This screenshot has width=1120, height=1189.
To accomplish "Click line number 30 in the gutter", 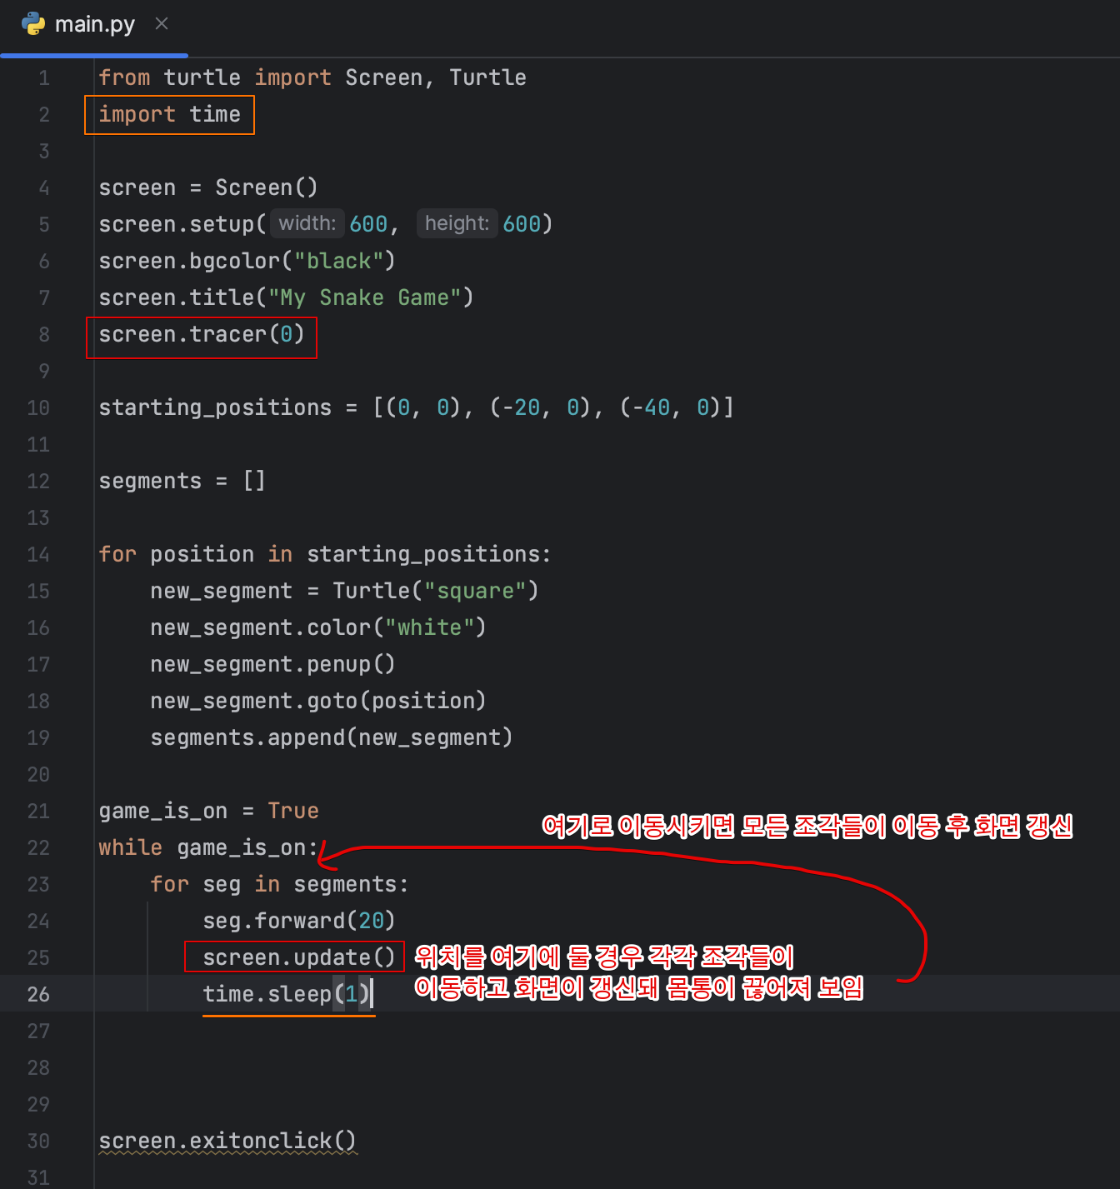I will pyautogui.click(x=38, y=1142).
